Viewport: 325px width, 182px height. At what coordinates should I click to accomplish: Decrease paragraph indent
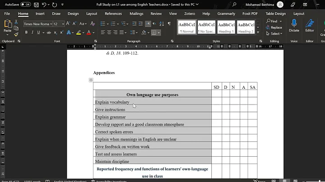(x=135, y=23)
